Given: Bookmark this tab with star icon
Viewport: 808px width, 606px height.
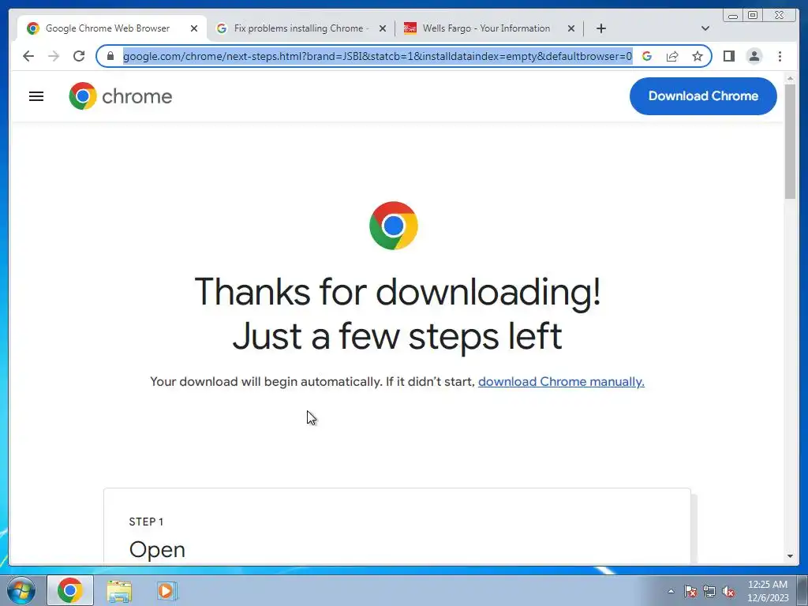Looking at the screenshot, I should coord(698,56).
